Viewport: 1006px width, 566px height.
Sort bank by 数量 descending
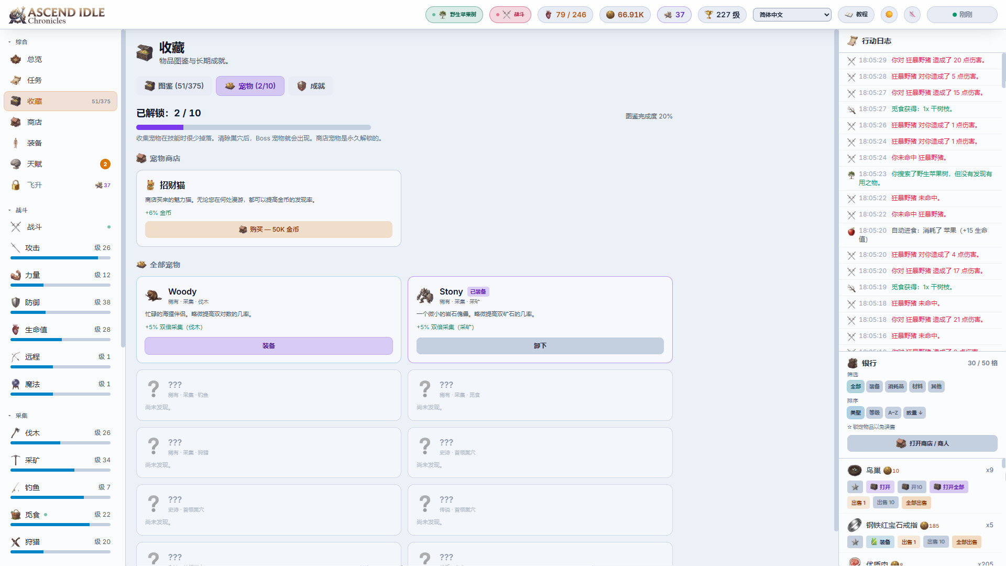click(x=914, y=412)
